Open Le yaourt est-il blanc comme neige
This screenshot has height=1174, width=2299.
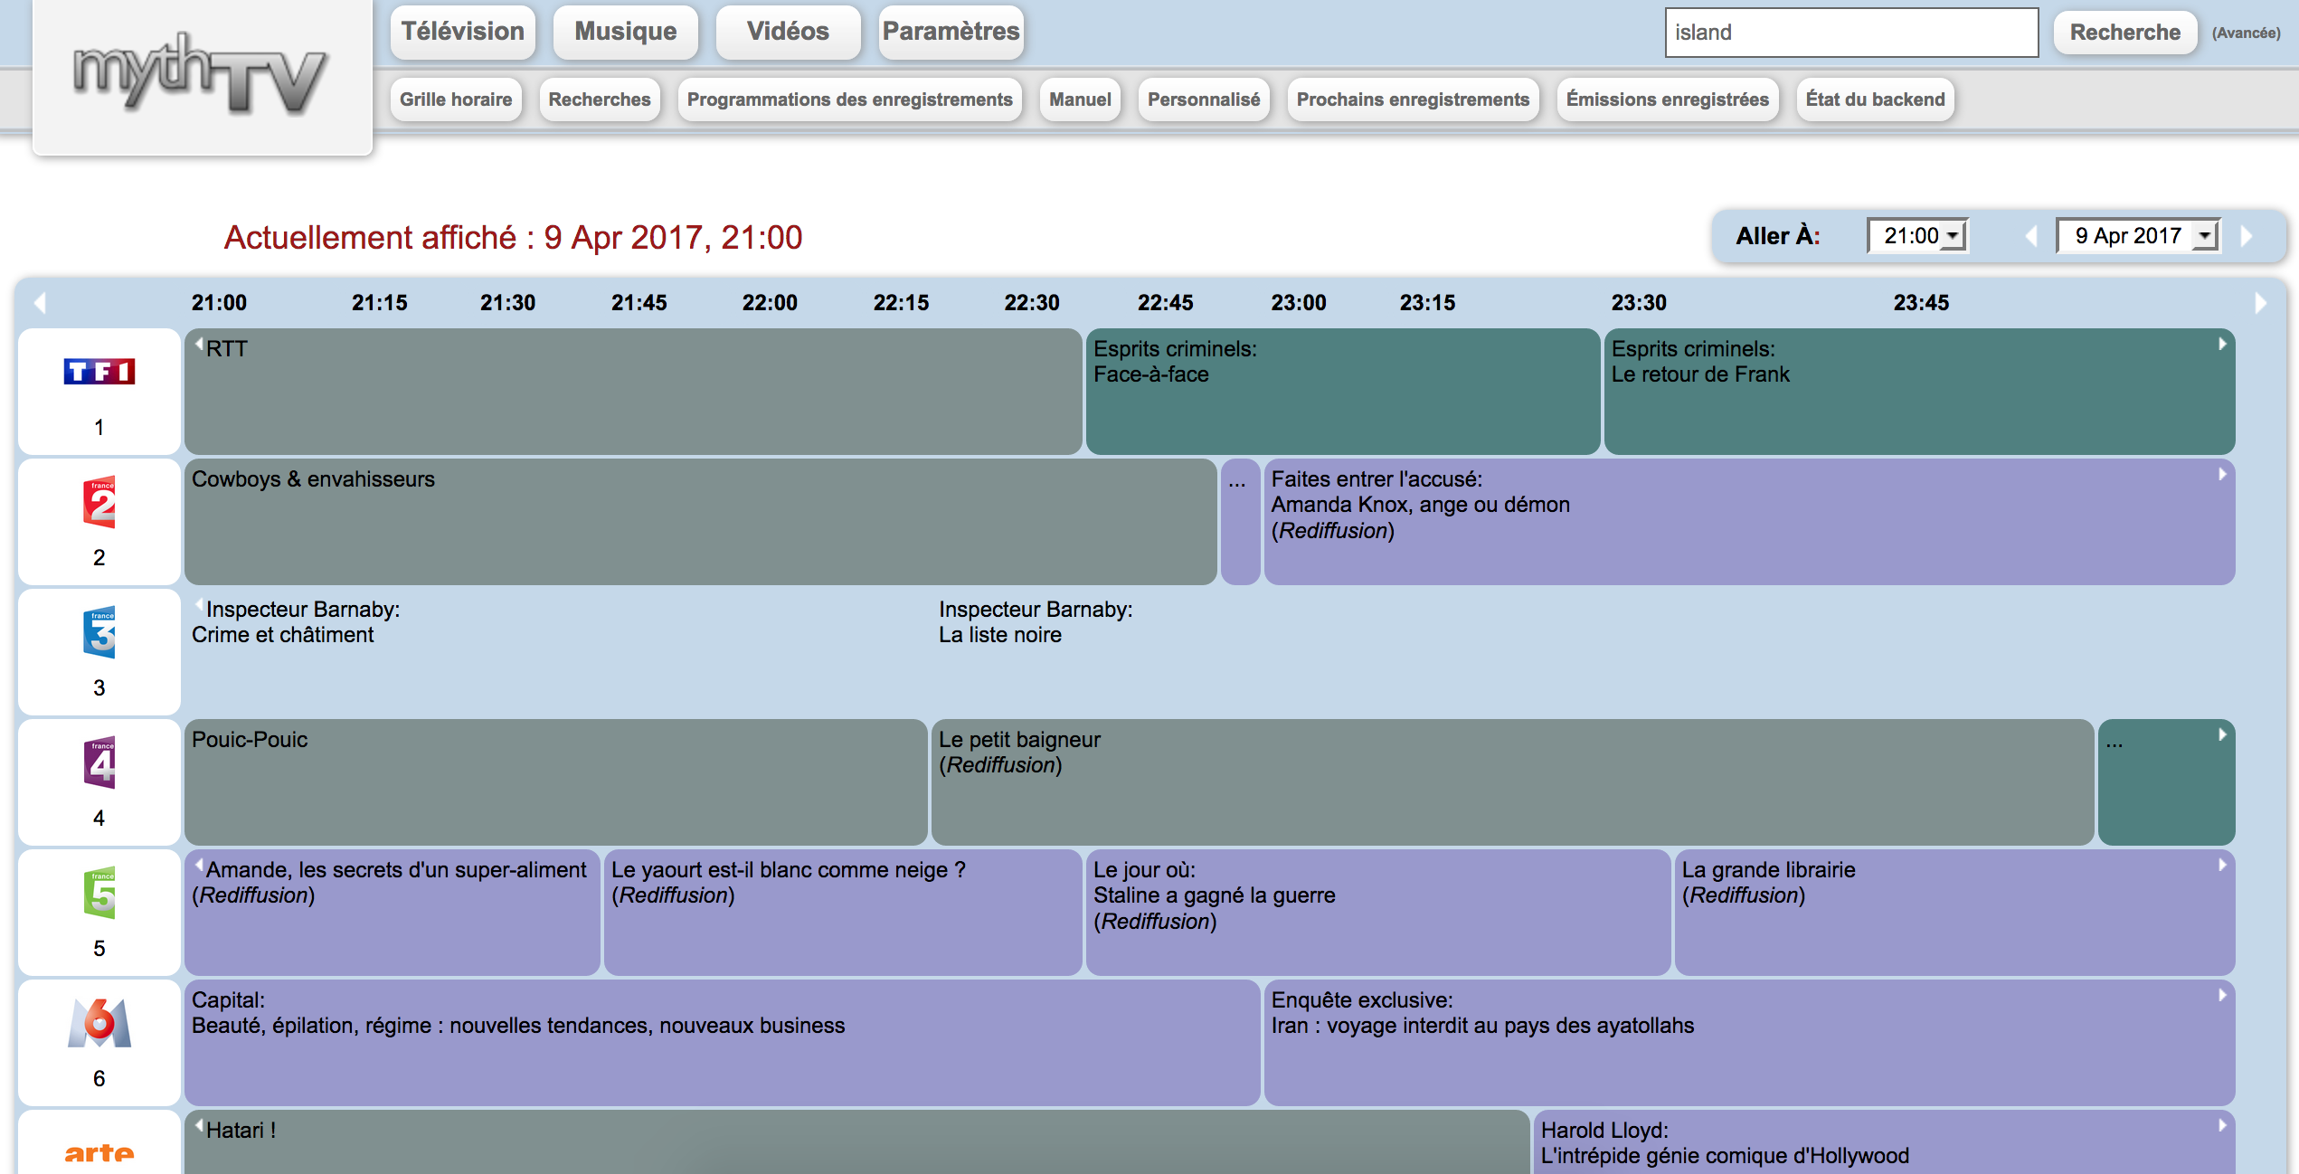843,913
